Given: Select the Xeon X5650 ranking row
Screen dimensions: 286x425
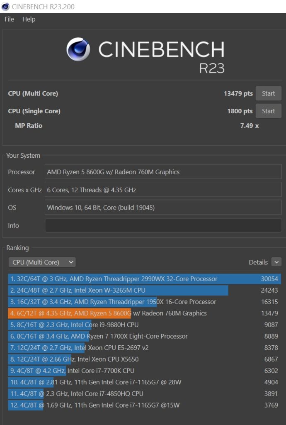Looking at the screenshot, I should click(145, 359).
